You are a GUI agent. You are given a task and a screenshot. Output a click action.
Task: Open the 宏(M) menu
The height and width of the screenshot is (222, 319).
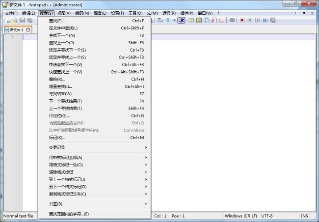(x=152, y=13)
